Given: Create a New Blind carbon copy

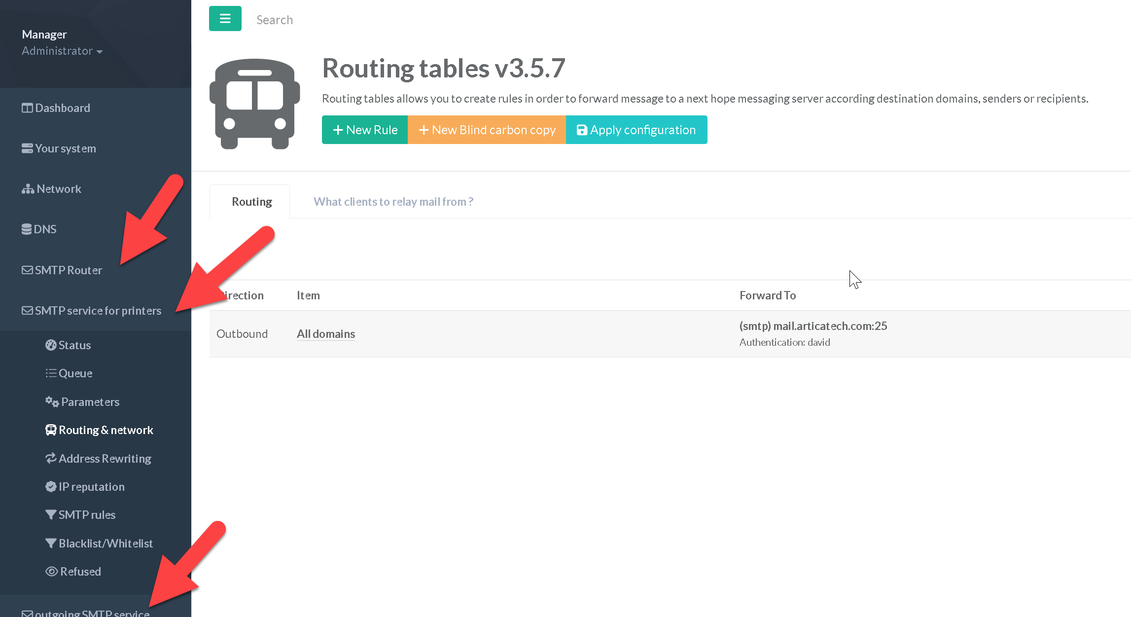Looking at the screenshot, I should 487,130.
